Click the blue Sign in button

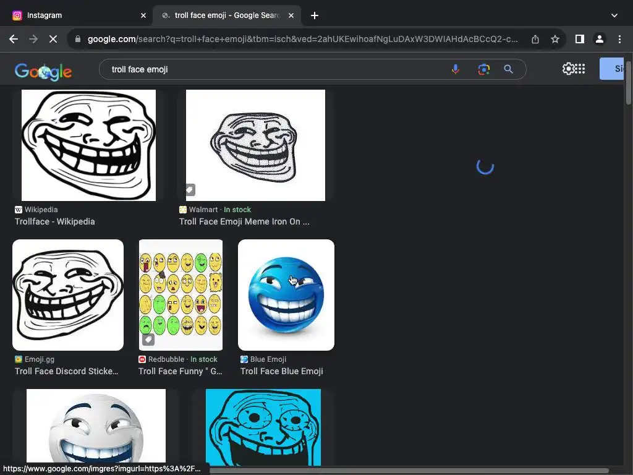tap(612, 69)
